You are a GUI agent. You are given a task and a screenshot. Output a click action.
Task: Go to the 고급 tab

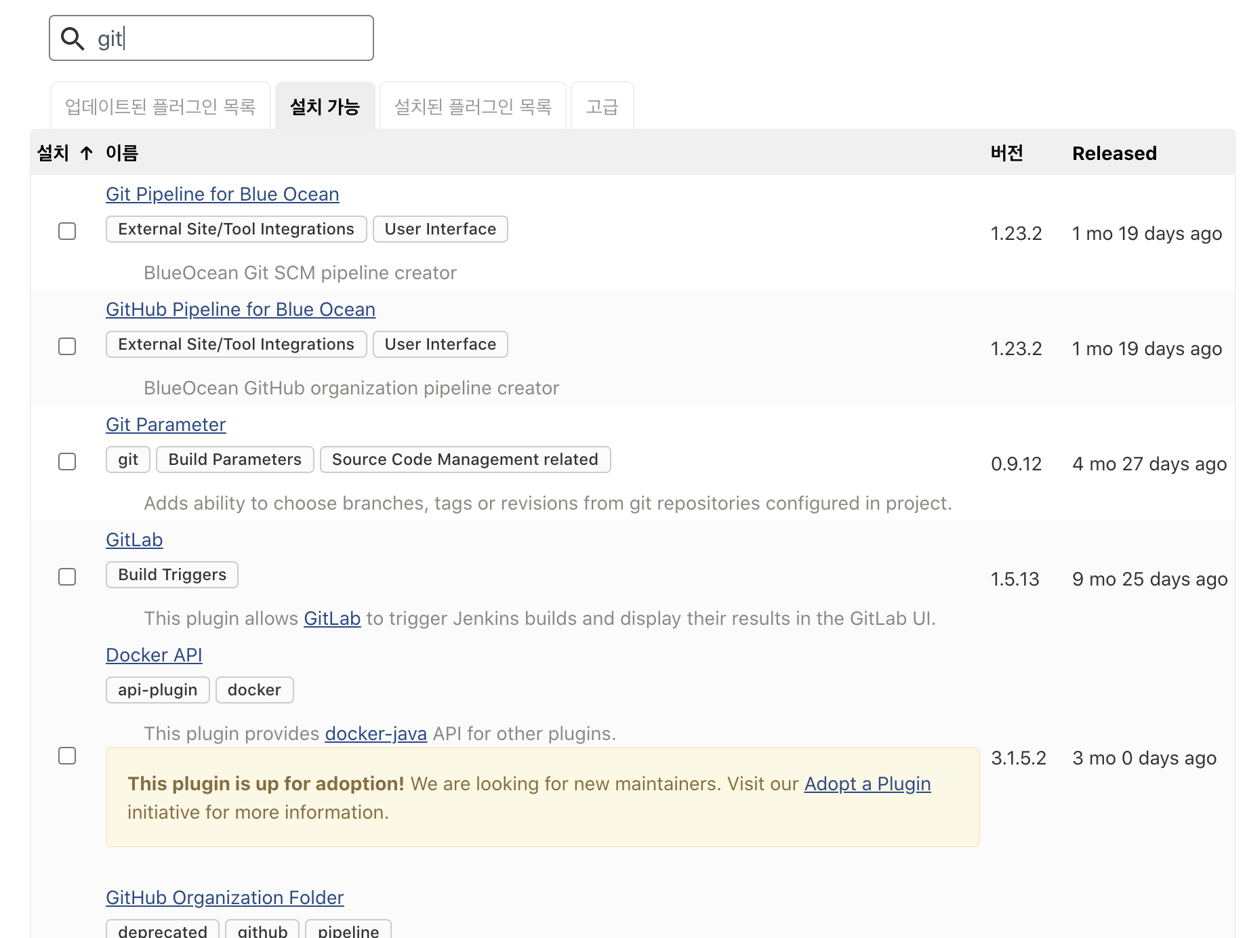click(x=602, y=106)
